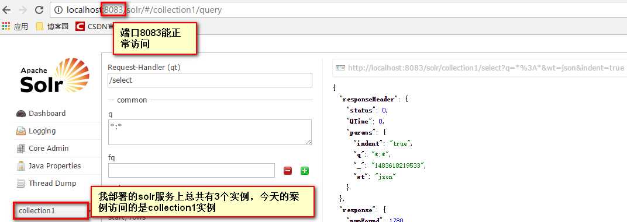Image resolution: width=627 pixels, height=222 pixels.
Task: Click the Request-Handler (qt) input field
Action: click(210, 80)
